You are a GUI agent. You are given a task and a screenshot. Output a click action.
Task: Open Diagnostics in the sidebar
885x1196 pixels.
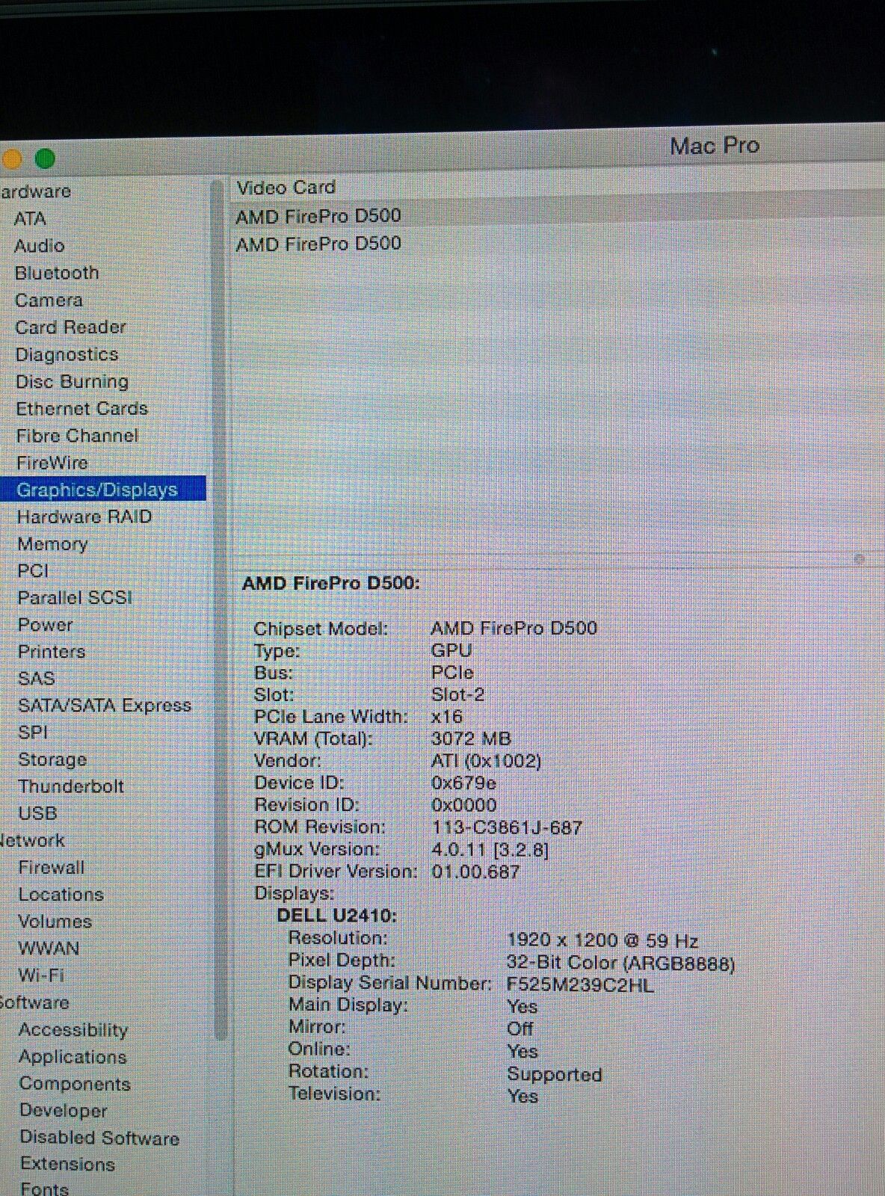point(67,354)
